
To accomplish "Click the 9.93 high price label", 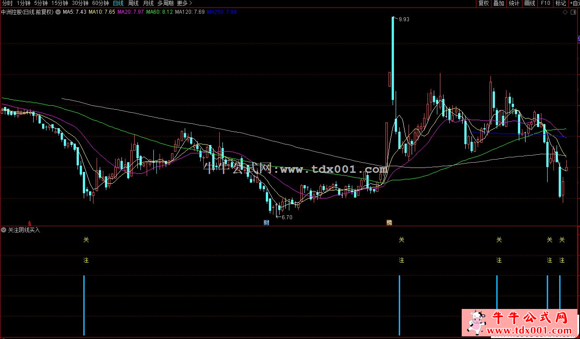I will [x=404, y=19].
